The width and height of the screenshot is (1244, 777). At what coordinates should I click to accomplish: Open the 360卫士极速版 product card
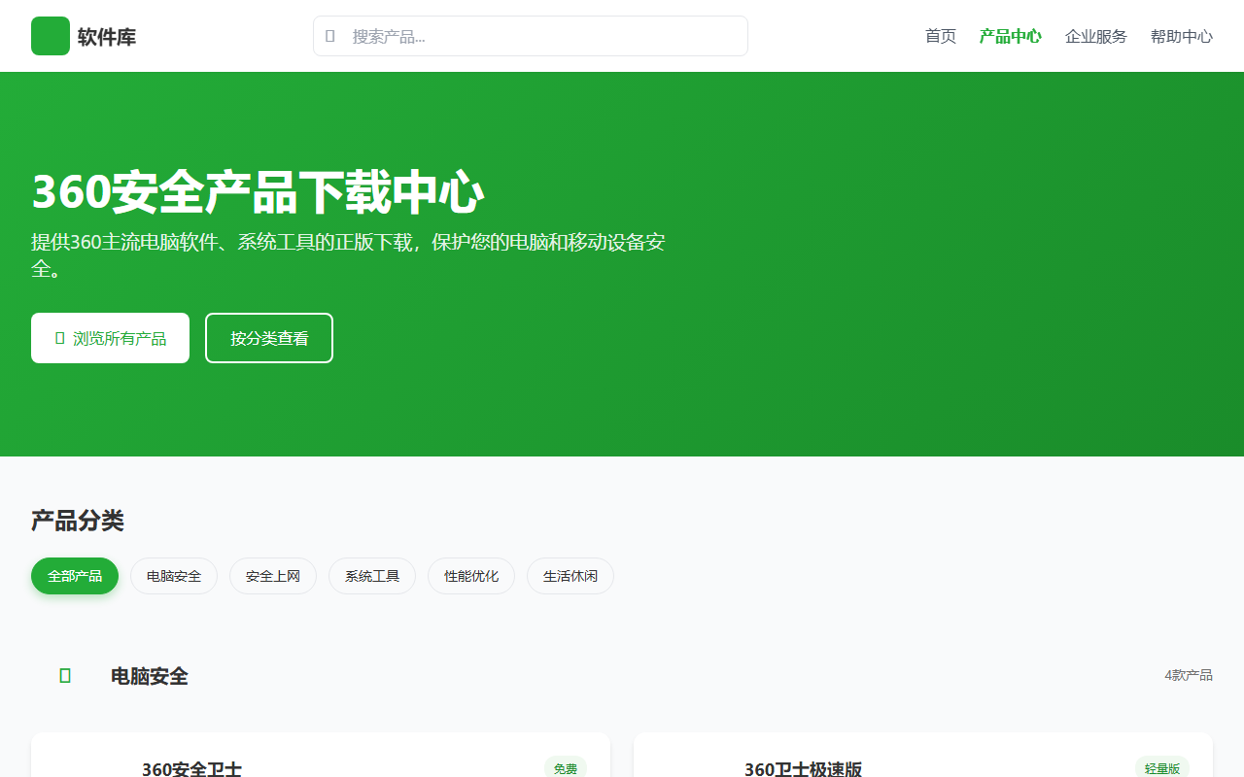tap(923, 756)
